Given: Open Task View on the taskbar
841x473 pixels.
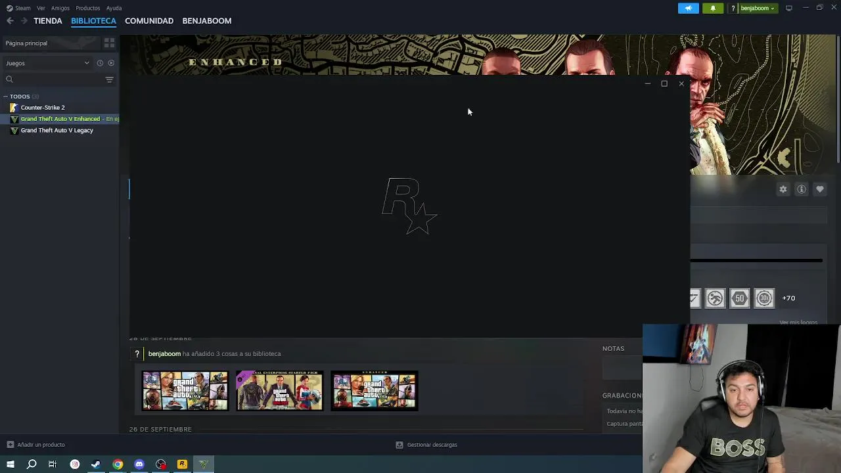Looking at the screenshot, I should click(x=53, y=464).
